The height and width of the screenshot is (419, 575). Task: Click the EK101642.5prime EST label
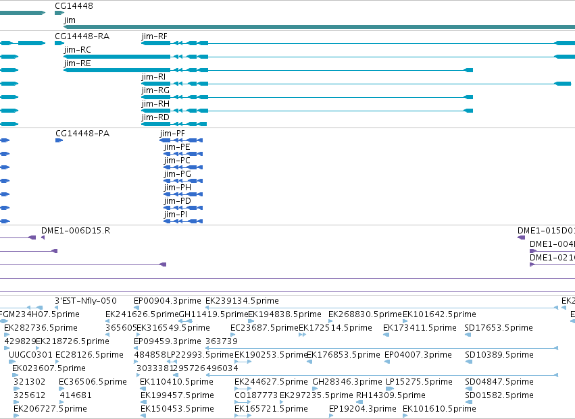[x=439, y=314]
